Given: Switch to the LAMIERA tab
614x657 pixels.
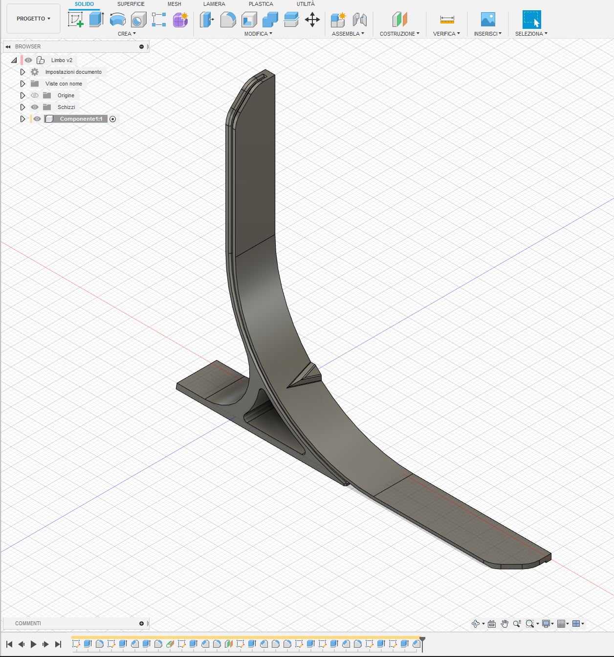Looking at the screenshot, I should (x=214, y=4).
